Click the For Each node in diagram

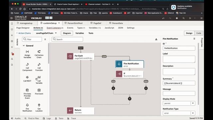pos(81,56)
